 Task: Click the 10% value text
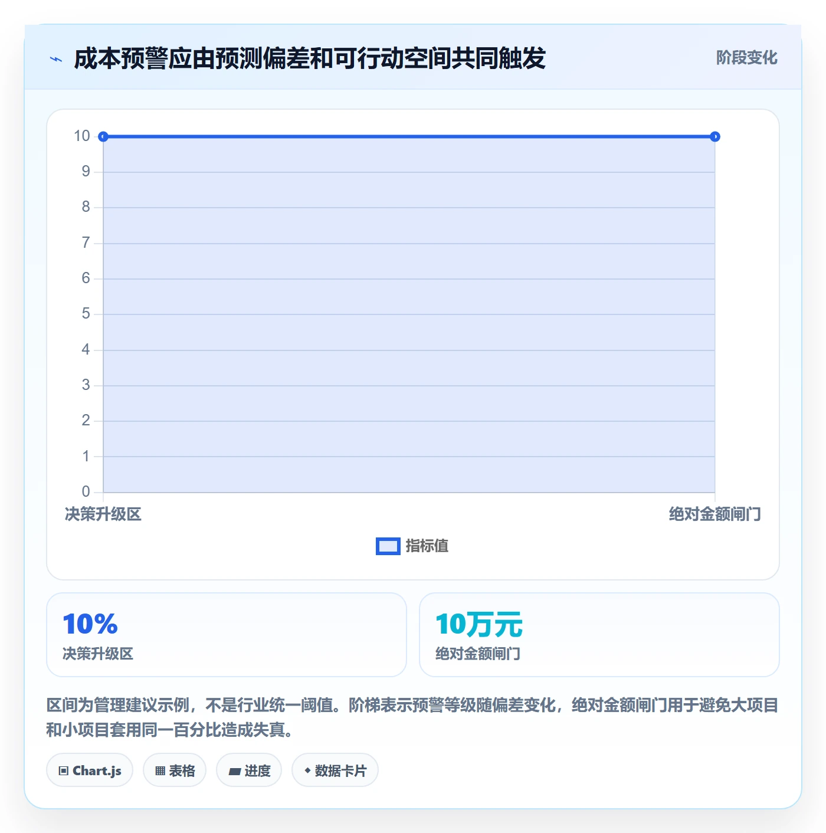point(90,624)
